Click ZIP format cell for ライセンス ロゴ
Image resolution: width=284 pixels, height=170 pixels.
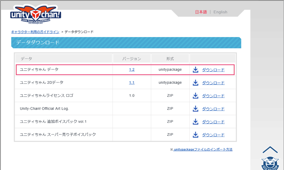coord(170,96)
